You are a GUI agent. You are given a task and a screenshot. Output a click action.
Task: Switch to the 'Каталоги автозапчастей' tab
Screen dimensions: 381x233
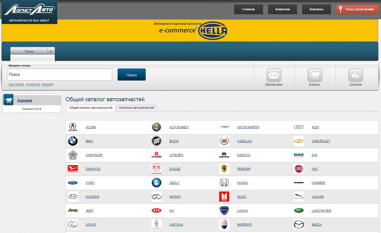click(136, 108)
